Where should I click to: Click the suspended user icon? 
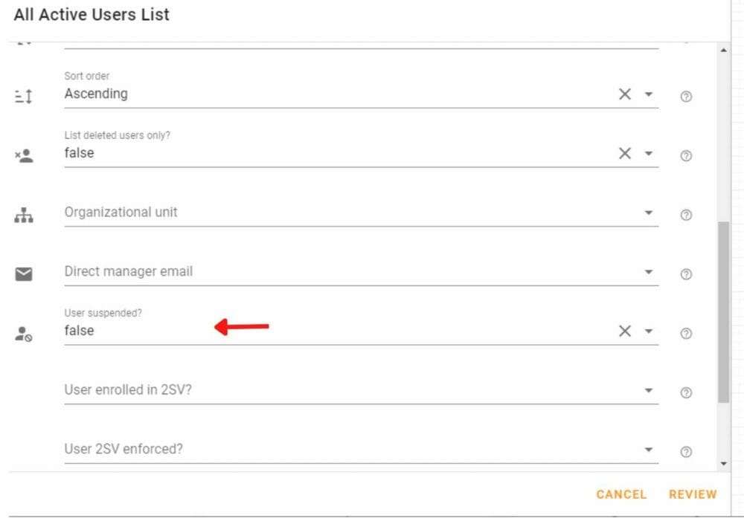pos(23,334)
